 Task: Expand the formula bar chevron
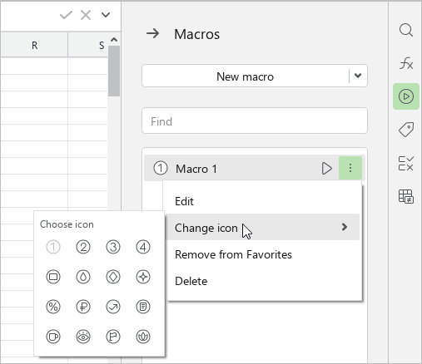tap(106, 15)
